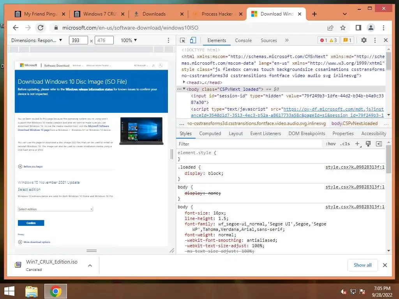
Task: Click the browser back arrow
Action: tap(16, 28)
